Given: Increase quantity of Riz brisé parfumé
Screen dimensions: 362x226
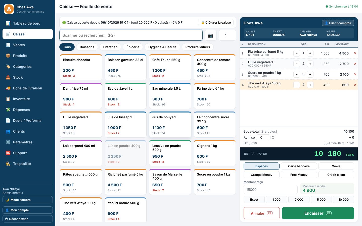Looking at the screenshot, I should (310, 53).
